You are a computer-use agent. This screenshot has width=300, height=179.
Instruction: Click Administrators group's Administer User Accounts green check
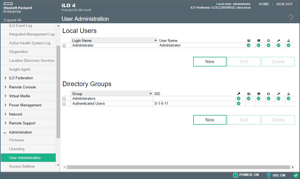coord(289,98)
